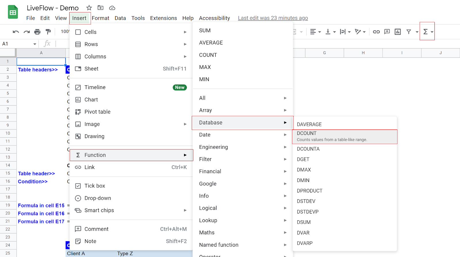This screenshot has height=257, width=460.
Task: Select Timeline from Insert menu
Action: click(131, 87)
